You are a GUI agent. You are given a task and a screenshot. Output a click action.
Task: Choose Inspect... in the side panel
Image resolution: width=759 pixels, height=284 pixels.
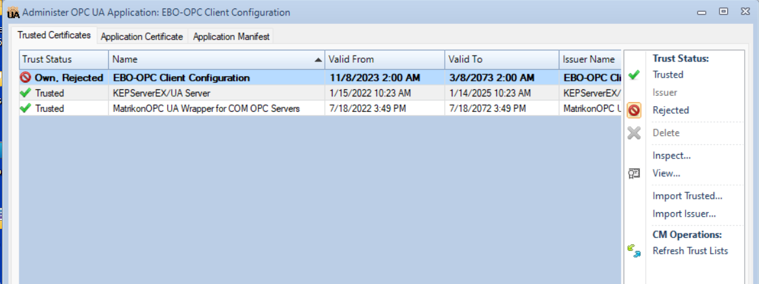[x=671, y=155]
